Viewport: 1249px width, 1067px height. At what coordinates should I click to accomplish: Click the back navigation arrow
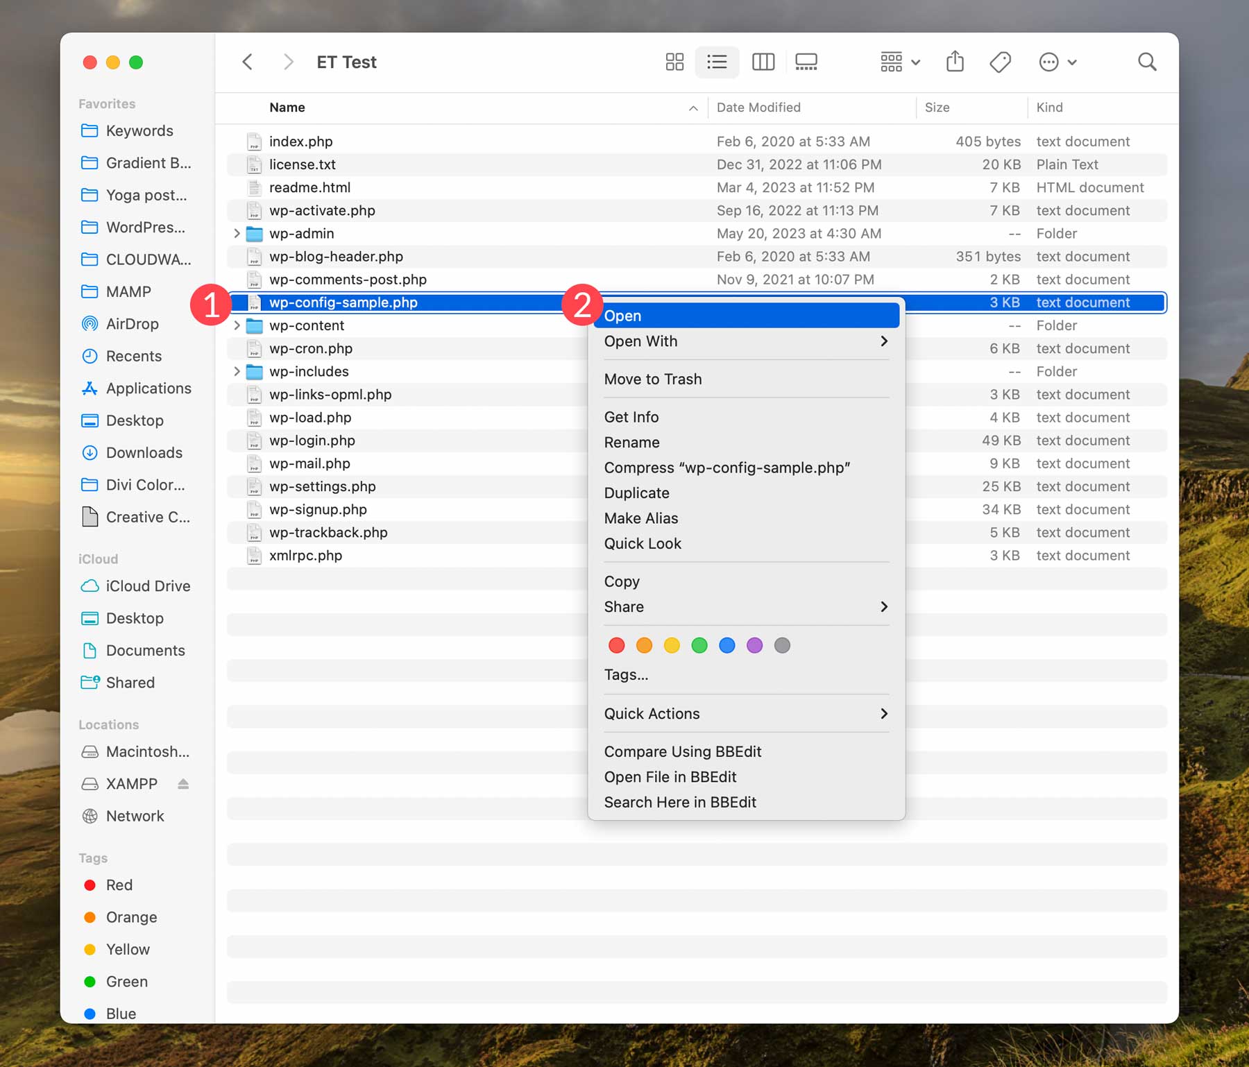pos(247,62)
